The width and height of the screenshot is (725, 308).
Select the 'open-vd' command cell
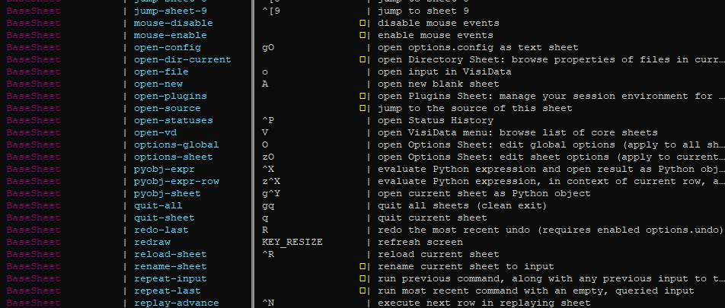[x=155, y=132]
